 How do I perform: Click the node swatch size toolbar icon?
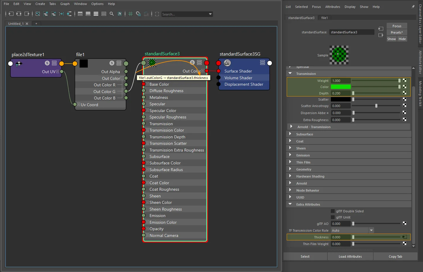(119, 14)
